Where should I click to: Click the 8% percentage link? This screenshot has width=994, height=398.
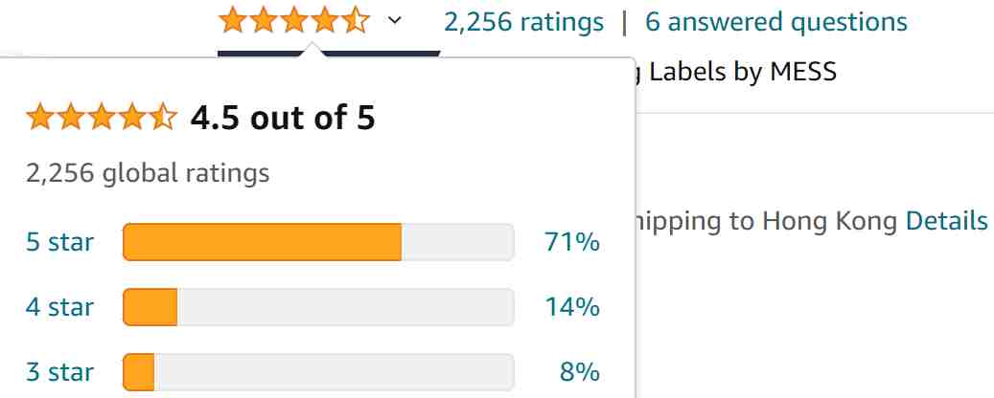point(579,371)
